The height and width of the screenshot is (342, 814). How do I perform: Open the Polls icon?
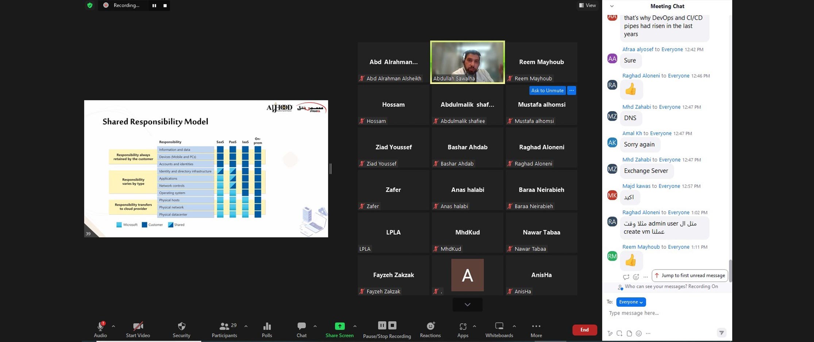(267, 326)
